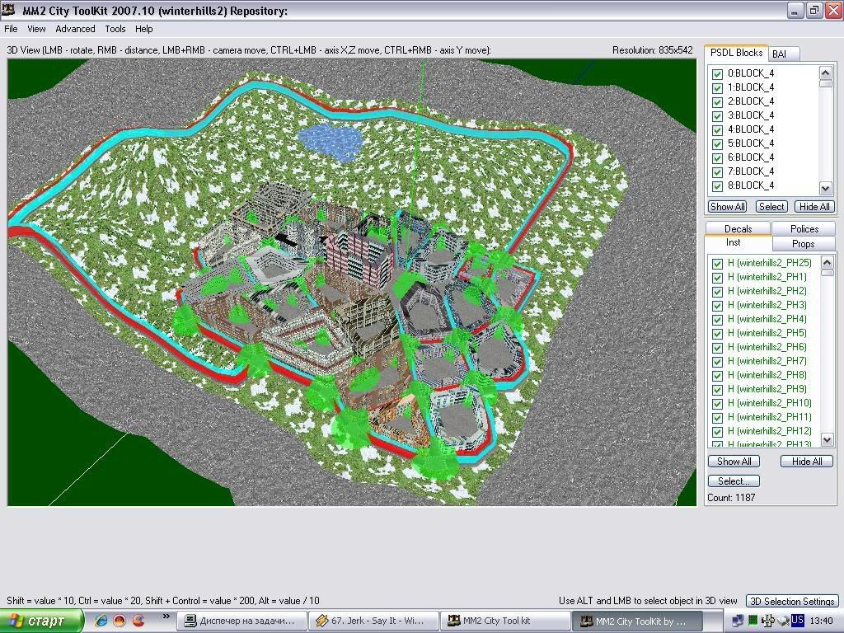This screenshot has width=844, height=633.
Task: Open the Advanced menu
Action: 75,29
